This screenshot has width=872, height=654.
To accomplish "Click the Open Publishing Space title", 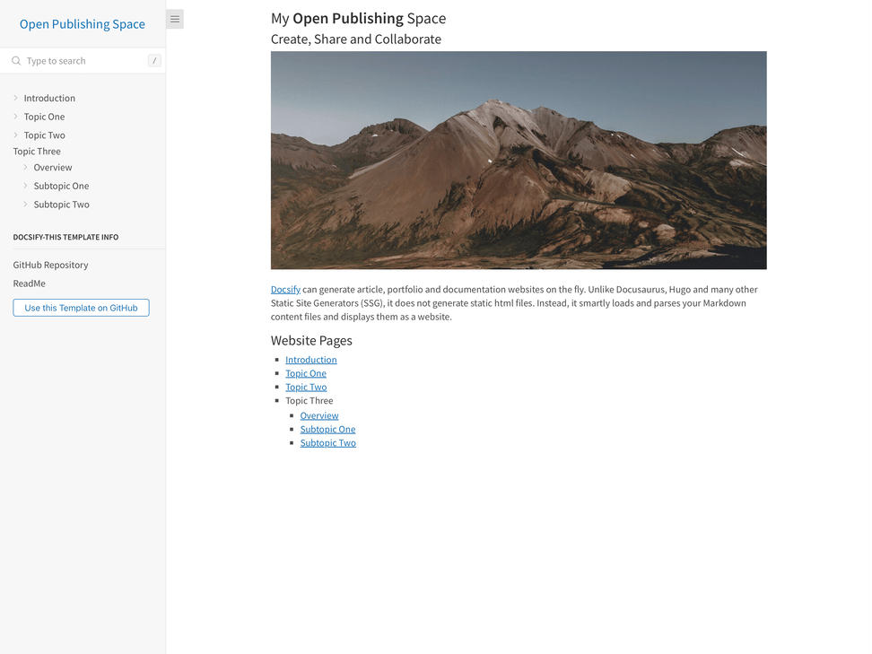I will click(x=83, y=24).
